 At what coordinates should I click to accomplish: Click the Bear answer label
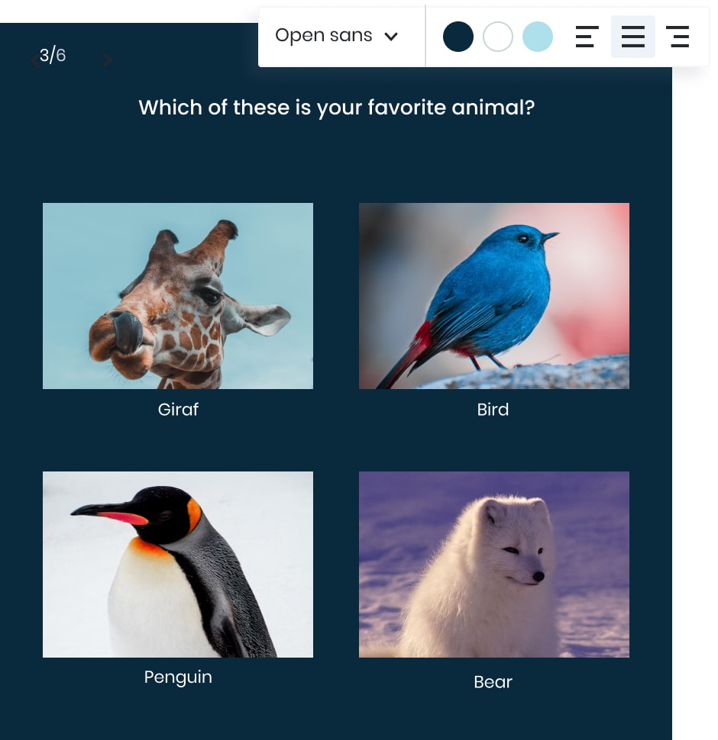click(493, 682)
